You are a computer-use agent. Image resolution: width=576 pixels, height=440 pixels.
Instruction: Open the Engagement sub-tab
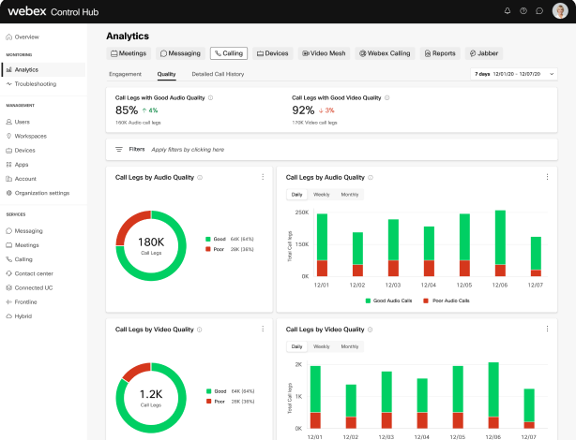pyautogui.click(x=126, y=74)
